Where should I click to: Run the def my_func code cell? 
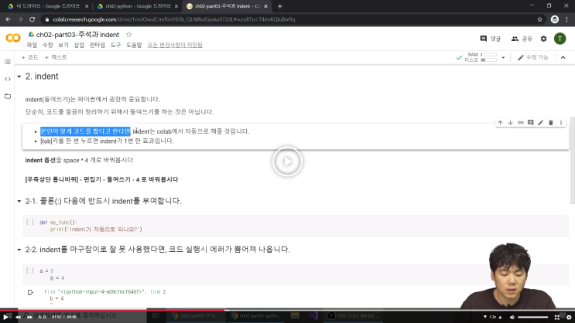pyautogui.click(x=30, y=222)
